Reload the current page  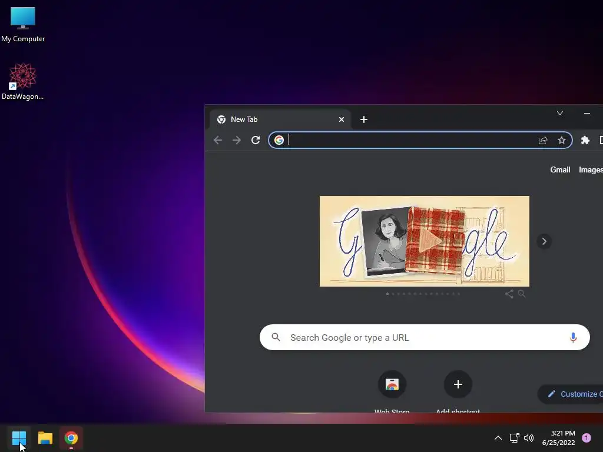coord(256,140)
